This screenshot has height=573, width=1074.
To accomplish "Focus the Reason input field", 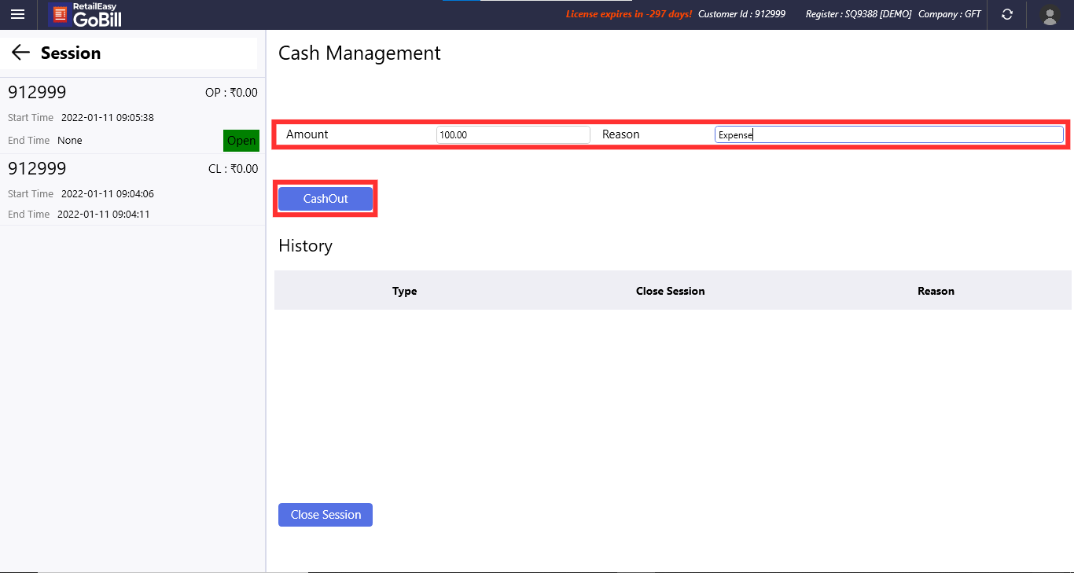I will pos(889,135).
